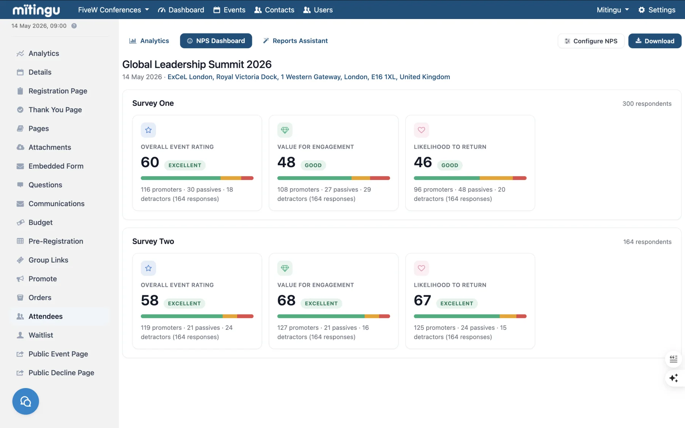Click the score '46' in Survey One

[423, 162]
